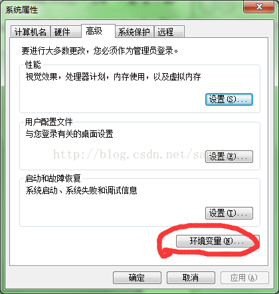Viewport: 279px width, 294px height.
Task: Click the 性能 group heading
Action: (33, 65)
